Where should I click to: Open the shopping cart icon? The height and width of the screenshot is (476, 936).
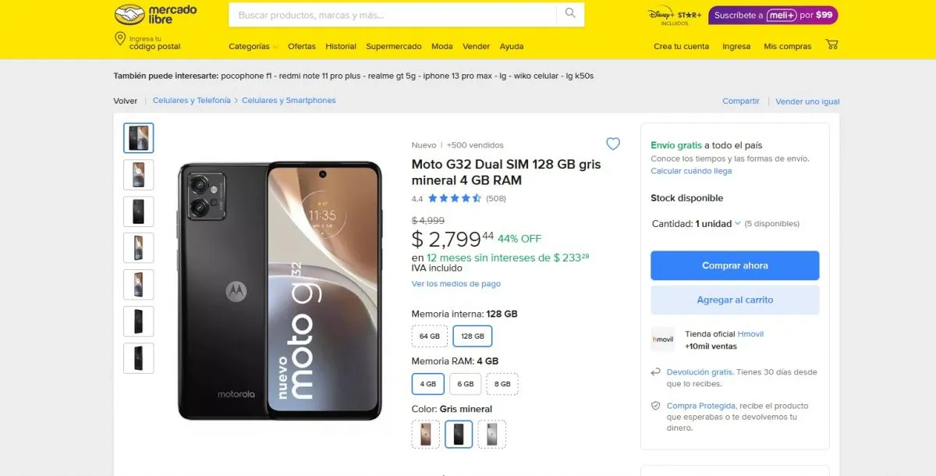(831, 45)
